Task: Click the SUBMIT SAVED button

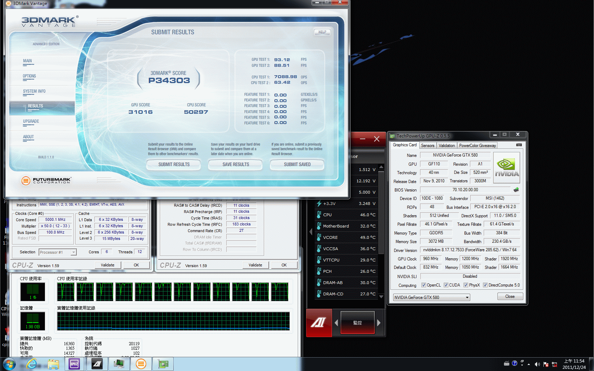Action: [297, 164]
